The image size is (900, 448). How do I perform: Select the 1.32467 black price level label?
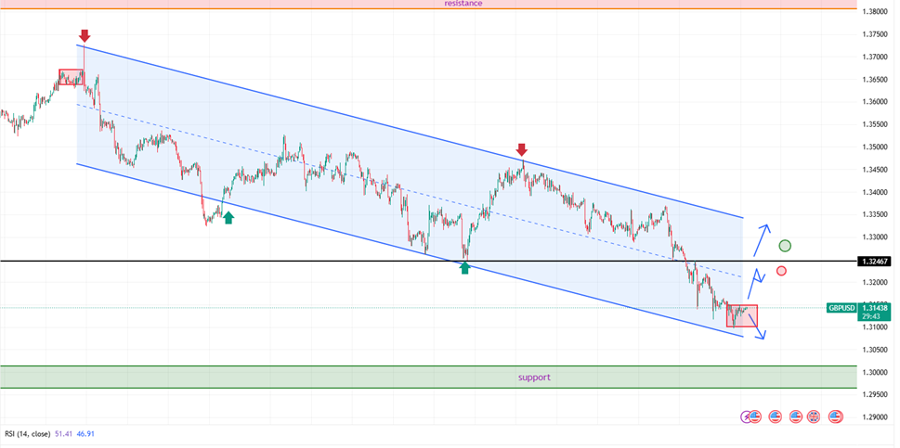coord(874,262)
